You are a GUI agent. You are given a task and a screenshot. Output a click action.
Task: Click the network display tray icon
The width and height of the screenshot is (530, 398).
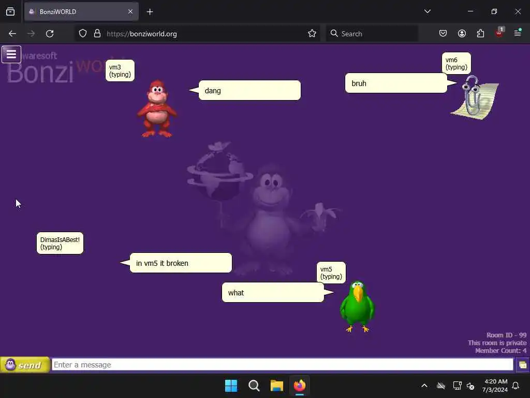[x=458, y=386]
